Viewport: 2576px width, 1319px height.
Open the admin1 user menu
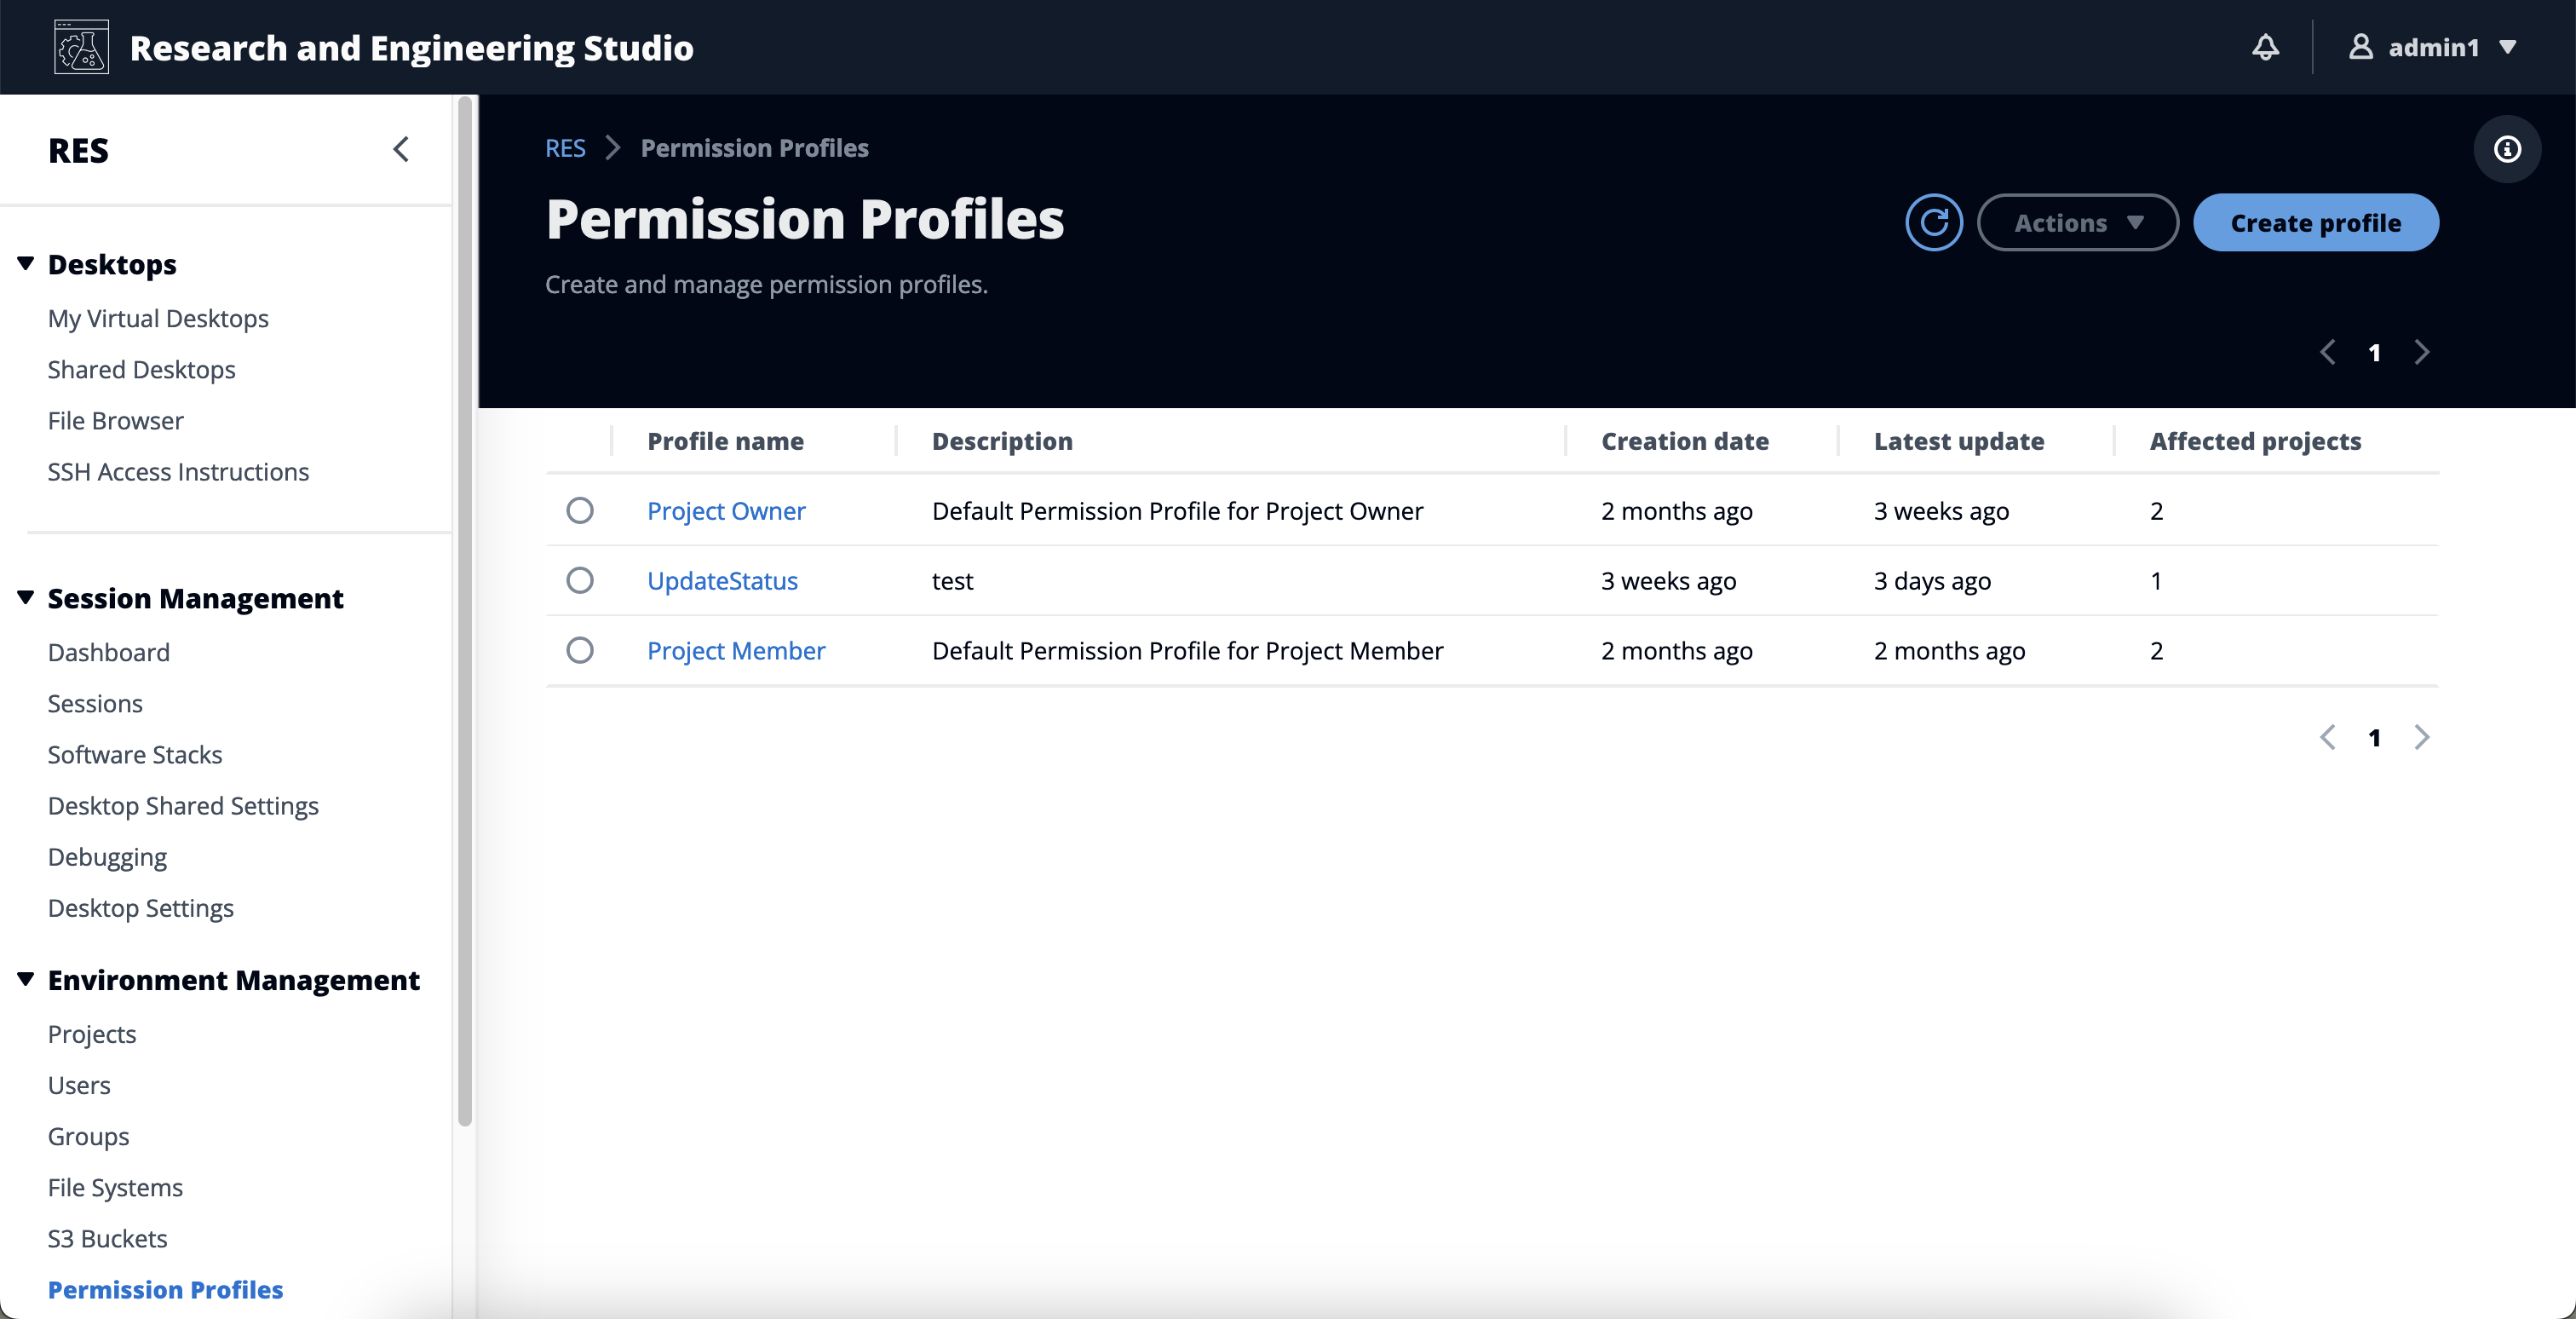2432,47
